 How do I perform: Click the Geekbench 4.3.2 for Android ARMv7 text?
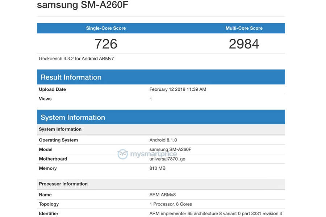(x=76, y=59)
